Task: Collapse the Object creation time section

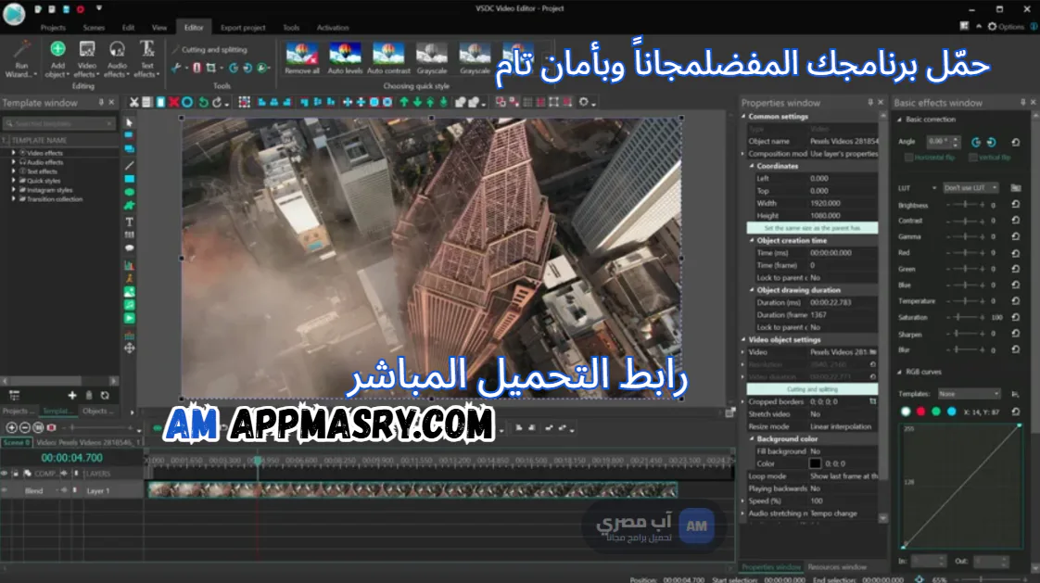Action: [752, 240]
